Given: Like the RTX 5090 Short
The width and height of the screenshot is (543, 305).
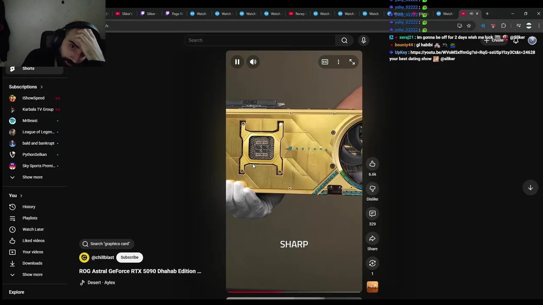Looking at the screenshot, I should pos(372,164).
